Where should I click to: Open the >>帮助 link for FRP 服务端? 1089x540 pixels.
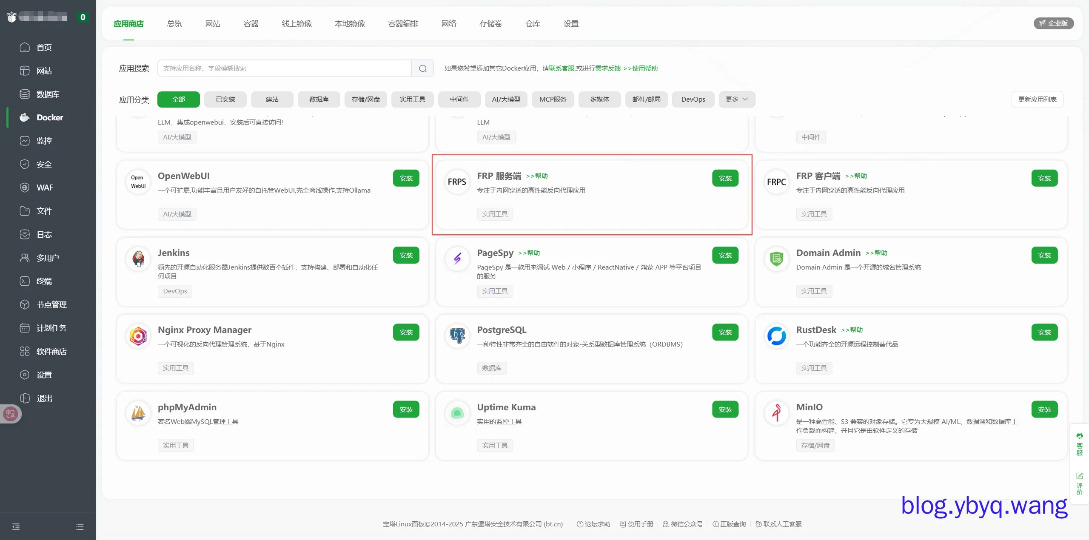[x=537, y=176]
